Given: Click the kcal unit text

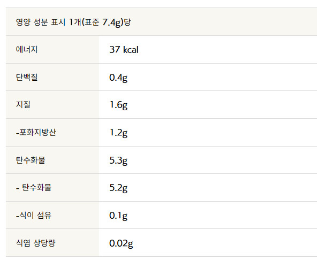Looking at the screenshot, I should (131, 50).
